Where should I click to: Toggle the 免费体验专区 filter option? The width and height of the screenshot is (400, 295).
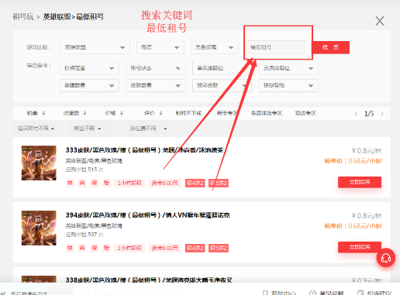pyautogui.click(x=267, y=113)
